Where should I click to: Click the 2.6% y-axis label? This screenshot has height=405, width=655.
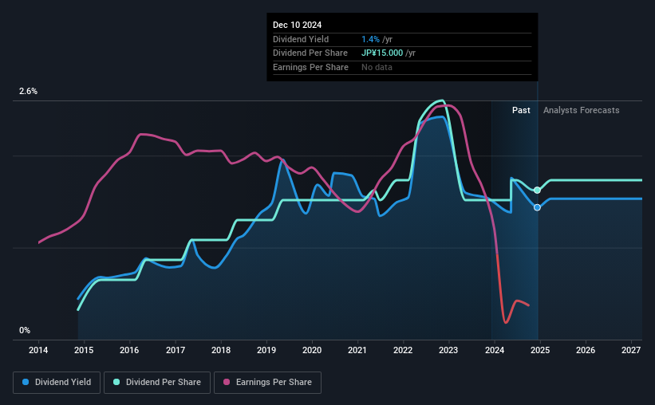[x=28, y=91]
